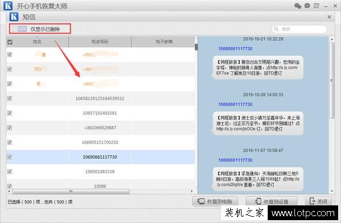The image size is (341, 223).
Task: Click the 天海邮轮 紧急通知 message bubble
Action: pos(257,179)
